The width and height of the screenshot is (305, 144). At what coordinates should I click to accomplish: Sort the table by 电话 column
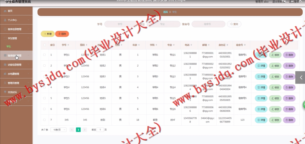(x=191, y=45)
